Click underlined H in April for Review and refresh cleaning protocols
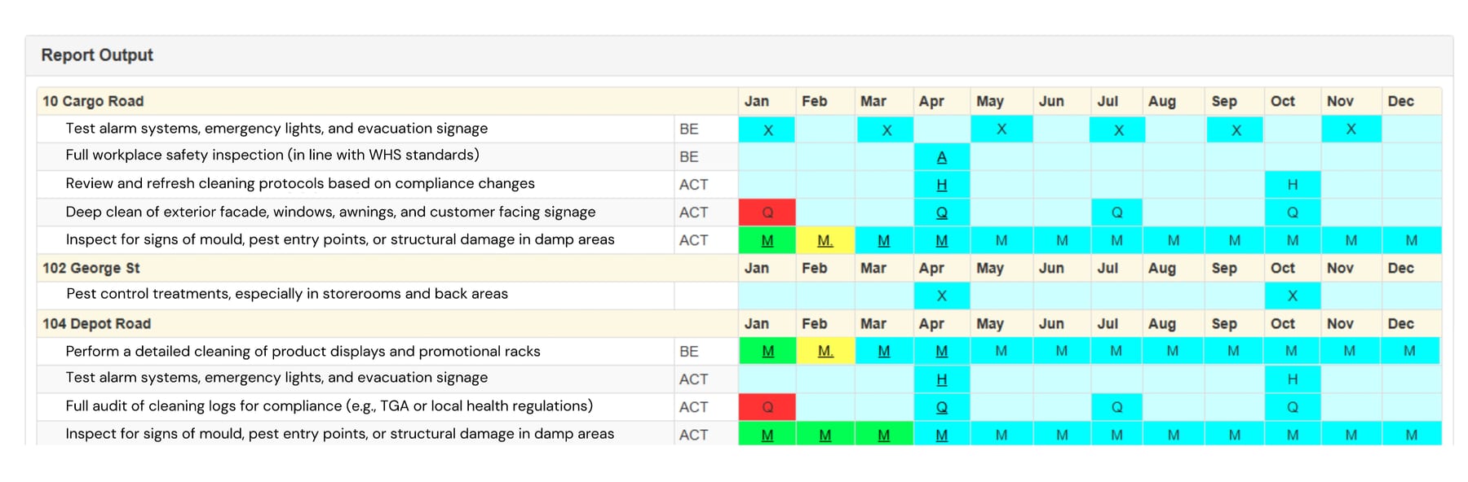1468x482 pixels. pos(941,185)
